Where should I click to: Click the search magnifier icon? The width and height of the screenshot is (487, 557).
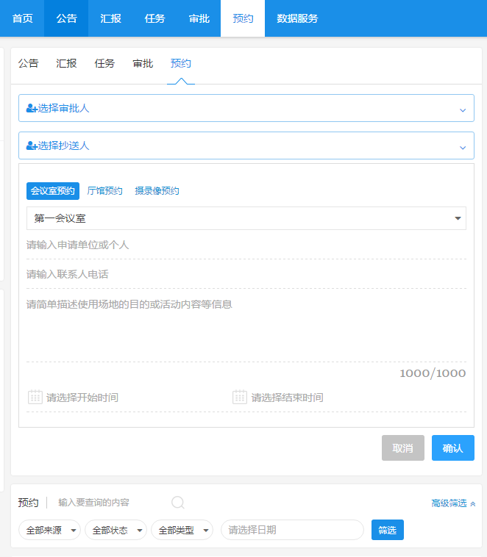pyautogui.click(x=178, y=503)
